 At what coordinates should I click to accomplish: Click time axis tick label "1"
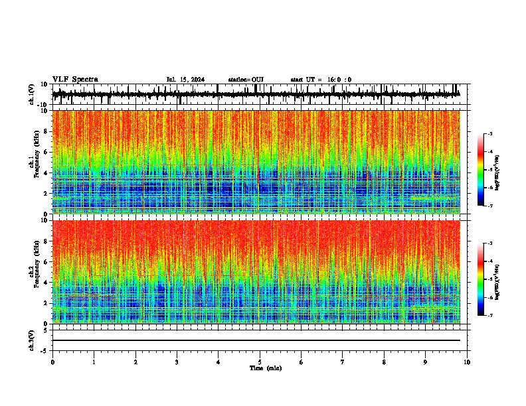pos(94,362)
